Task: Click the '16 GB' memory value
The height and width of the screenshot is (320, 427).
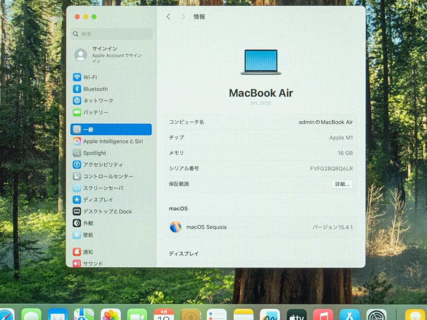Action: pos(345,153)
